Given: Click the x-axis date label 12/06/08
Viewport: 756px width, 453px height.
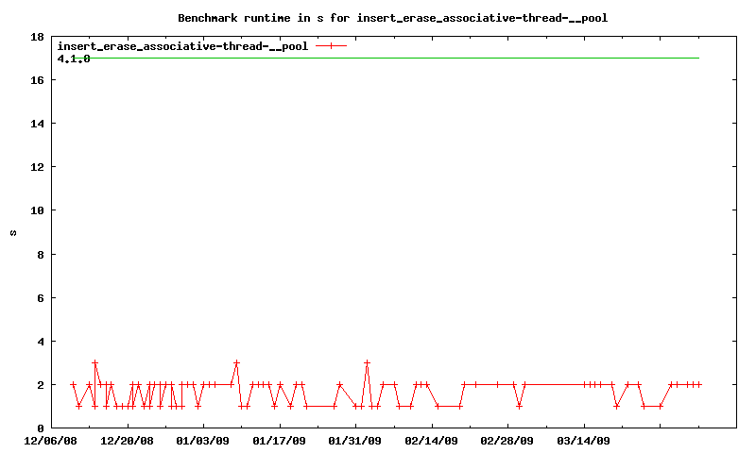Looking at the screenshot, I should point(51,440).
